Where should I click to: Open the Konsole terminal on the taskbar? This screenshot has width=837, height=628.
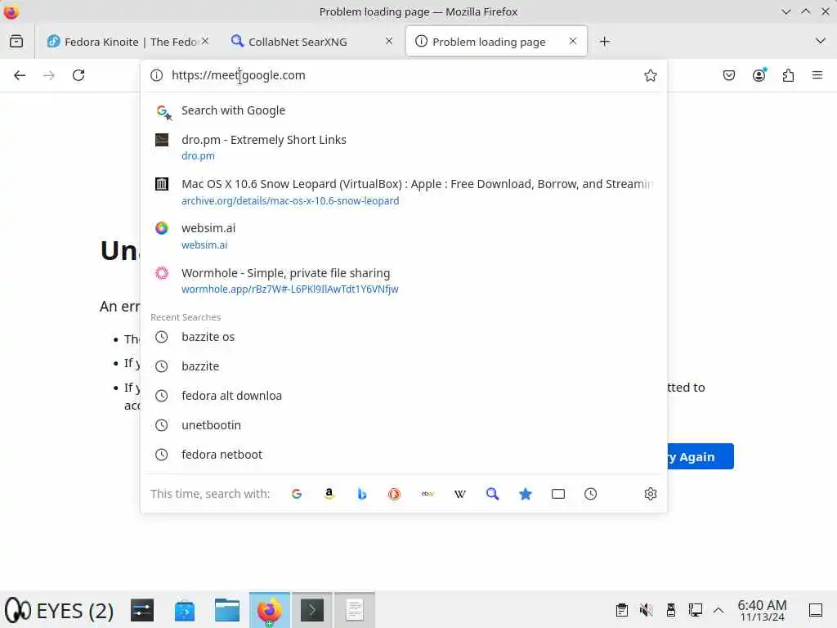tap(312, 610)
